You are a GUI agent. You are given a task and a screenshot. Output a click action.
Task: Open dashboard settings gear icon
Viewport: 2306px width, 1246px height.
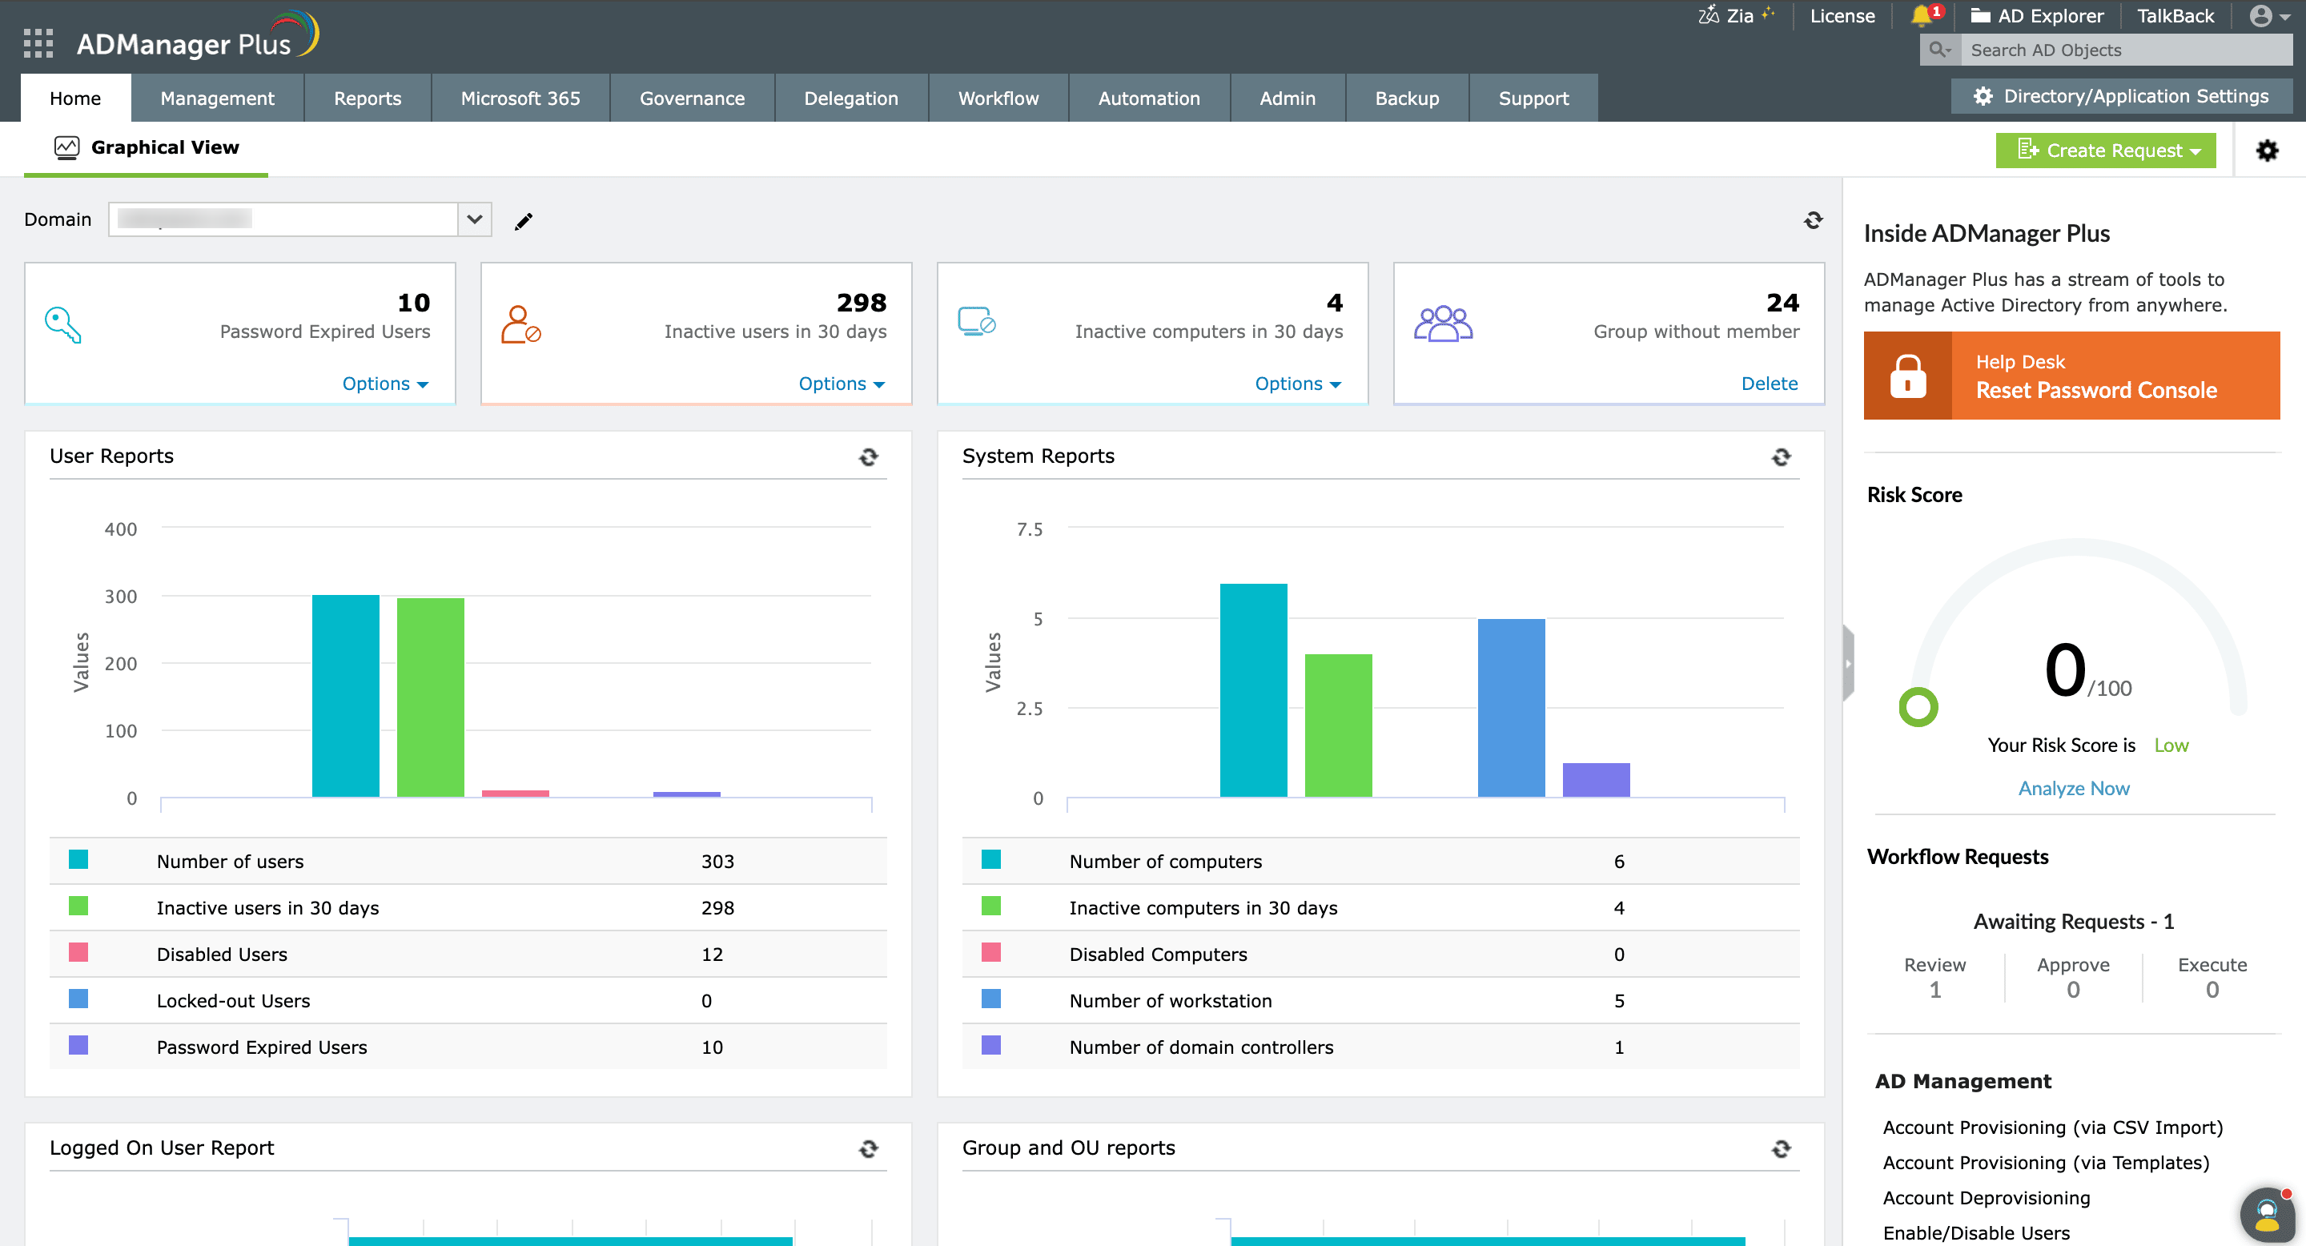(2267, 151)
